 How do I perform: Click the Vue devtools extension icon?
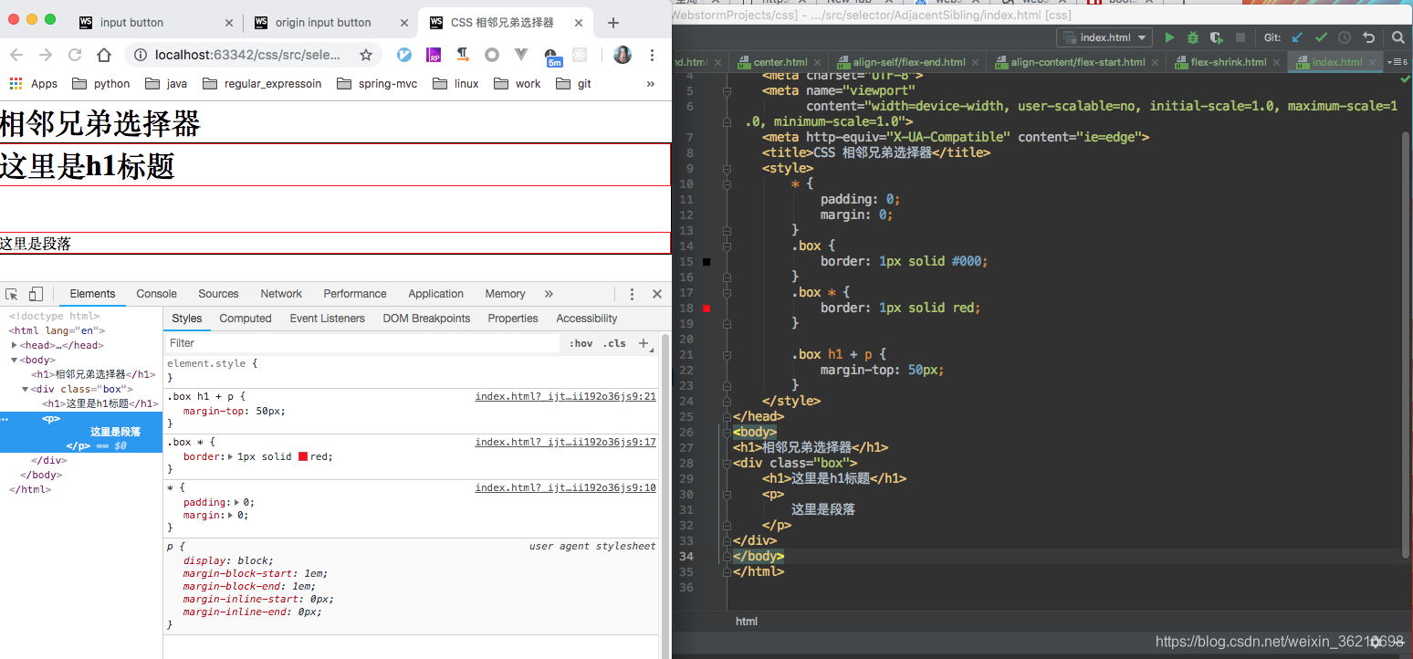[521, 55]
